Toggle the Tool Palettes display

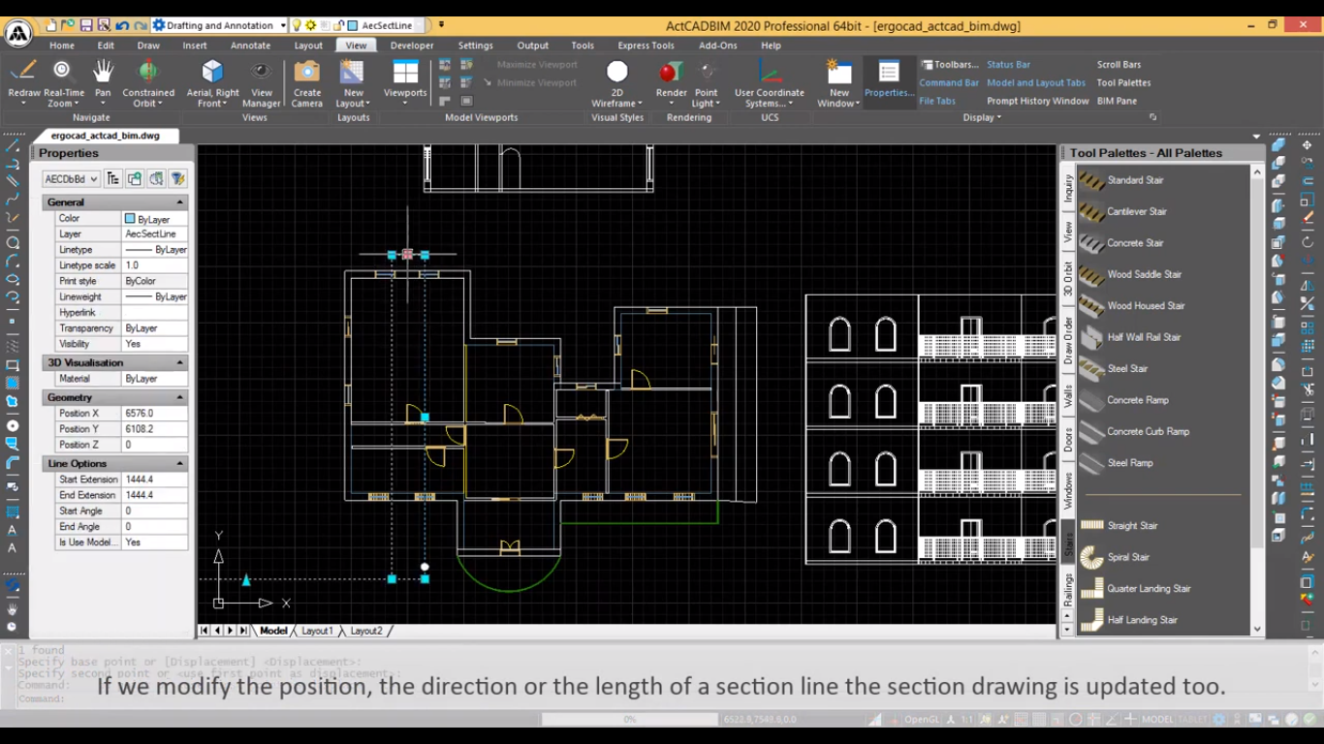point(1123,83)
